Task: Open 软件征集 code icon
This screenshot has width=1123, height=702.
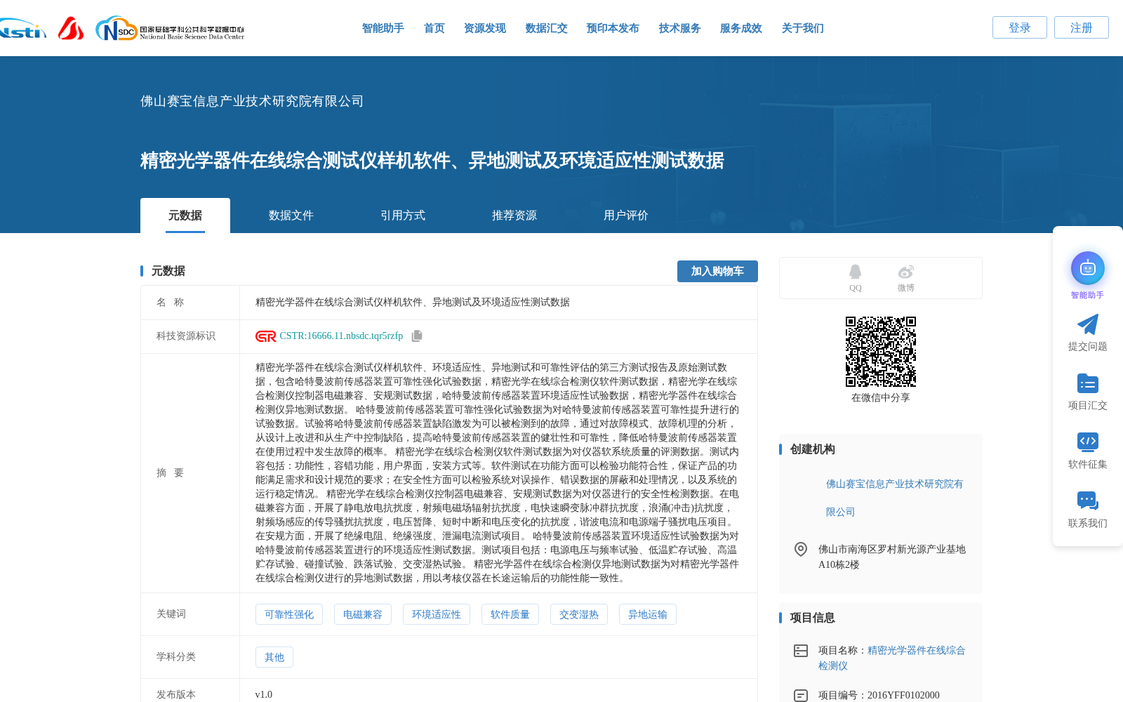Action: point(1088,442)
